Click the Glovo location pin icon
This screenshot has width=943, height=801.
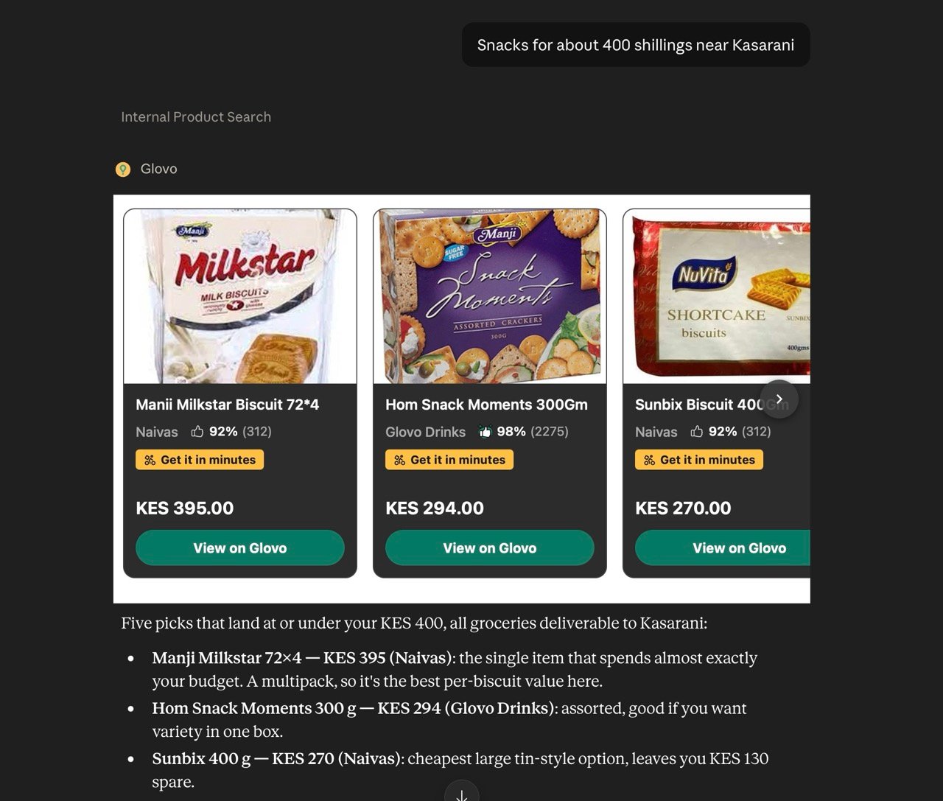click(x=123, y=169)
